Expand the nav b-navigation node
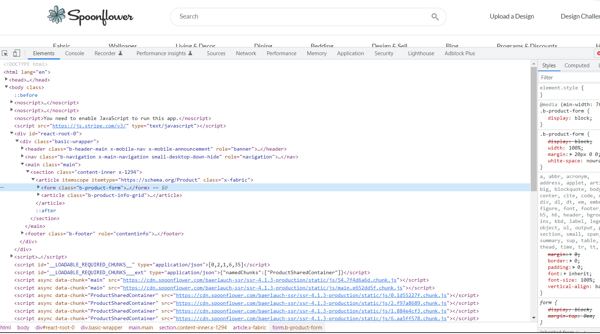This screenshot has height=334, width=600. pyautogui.click(x=22, y=156)
